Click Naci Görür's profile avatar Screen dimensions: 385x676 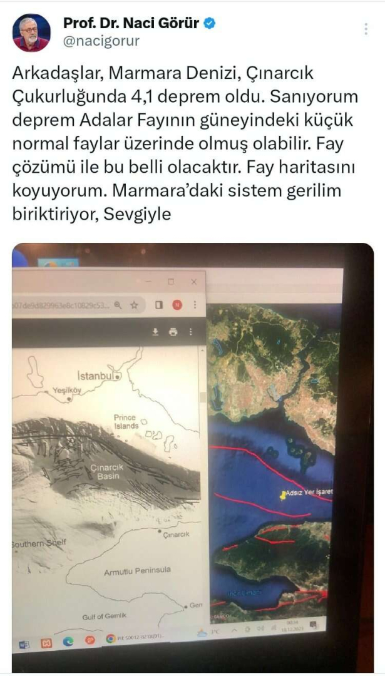coord(31,33)
